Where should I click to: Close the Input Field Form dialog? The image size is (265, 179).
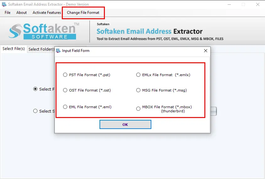click(x=206, y=51)
